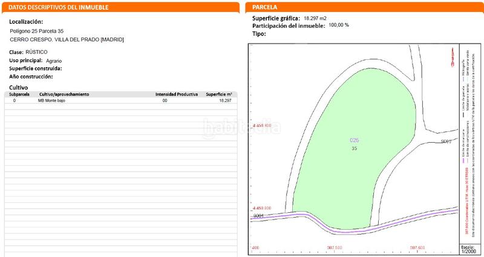
Task: Click the Polígono 25 Parcela 35 text
Action: [x=37, y=30]
